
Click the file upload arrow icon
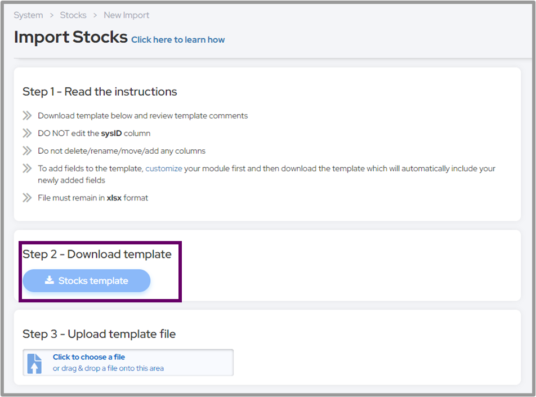(x=35, y=363)
